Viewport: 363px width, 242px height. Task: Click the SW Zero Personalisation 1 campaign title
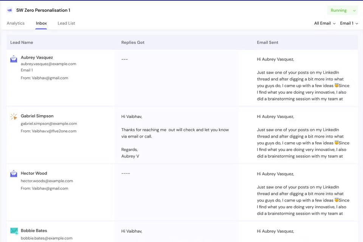[43, 10]
